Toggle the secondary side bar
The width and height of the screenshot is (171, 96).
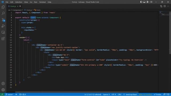point(147,2)
